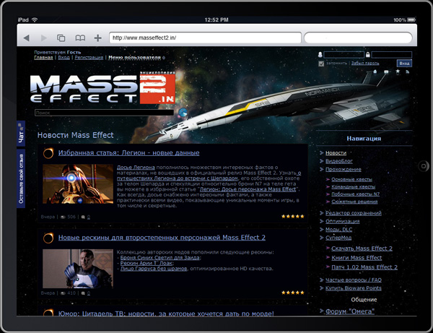This screenshot has height=333, width=433.
Task: Open the Safari pages/tabs view icon
Action: click(61, 38)
